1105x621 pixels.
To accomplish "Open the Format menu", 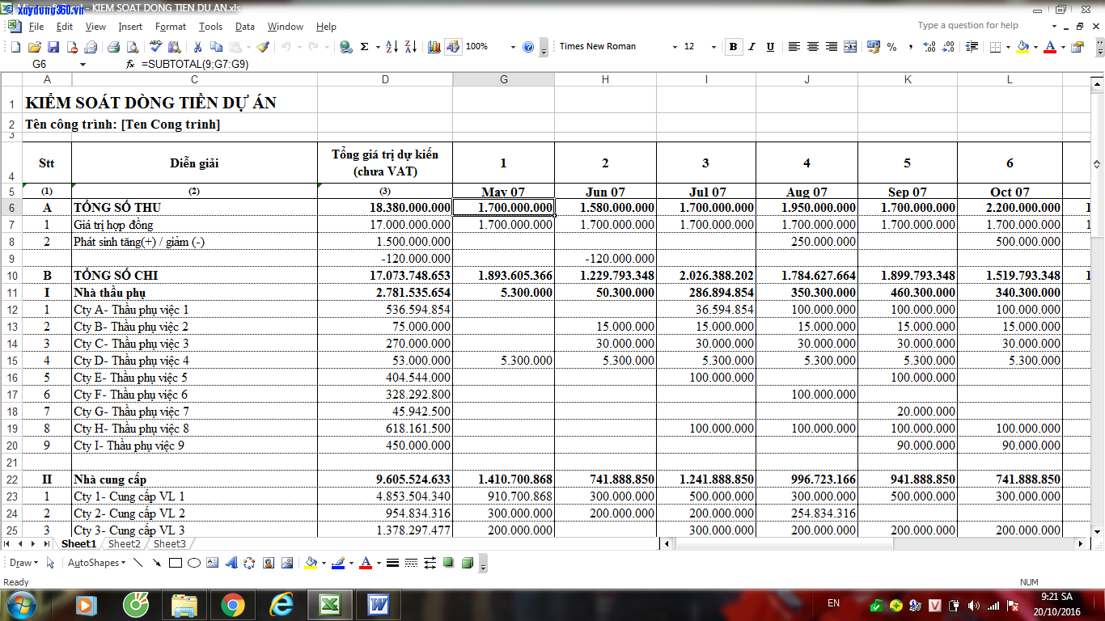I will click(x=170, y=27).
